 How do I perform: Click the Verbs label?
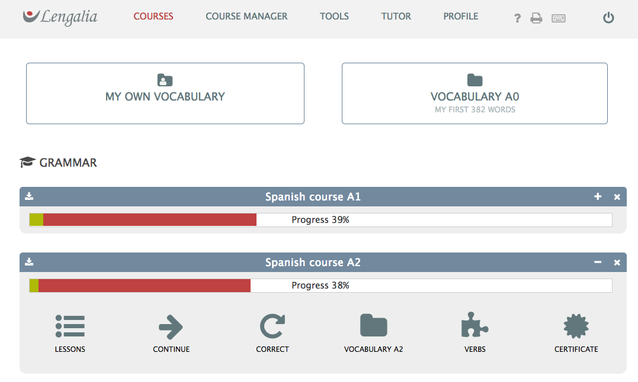(475, 349)
